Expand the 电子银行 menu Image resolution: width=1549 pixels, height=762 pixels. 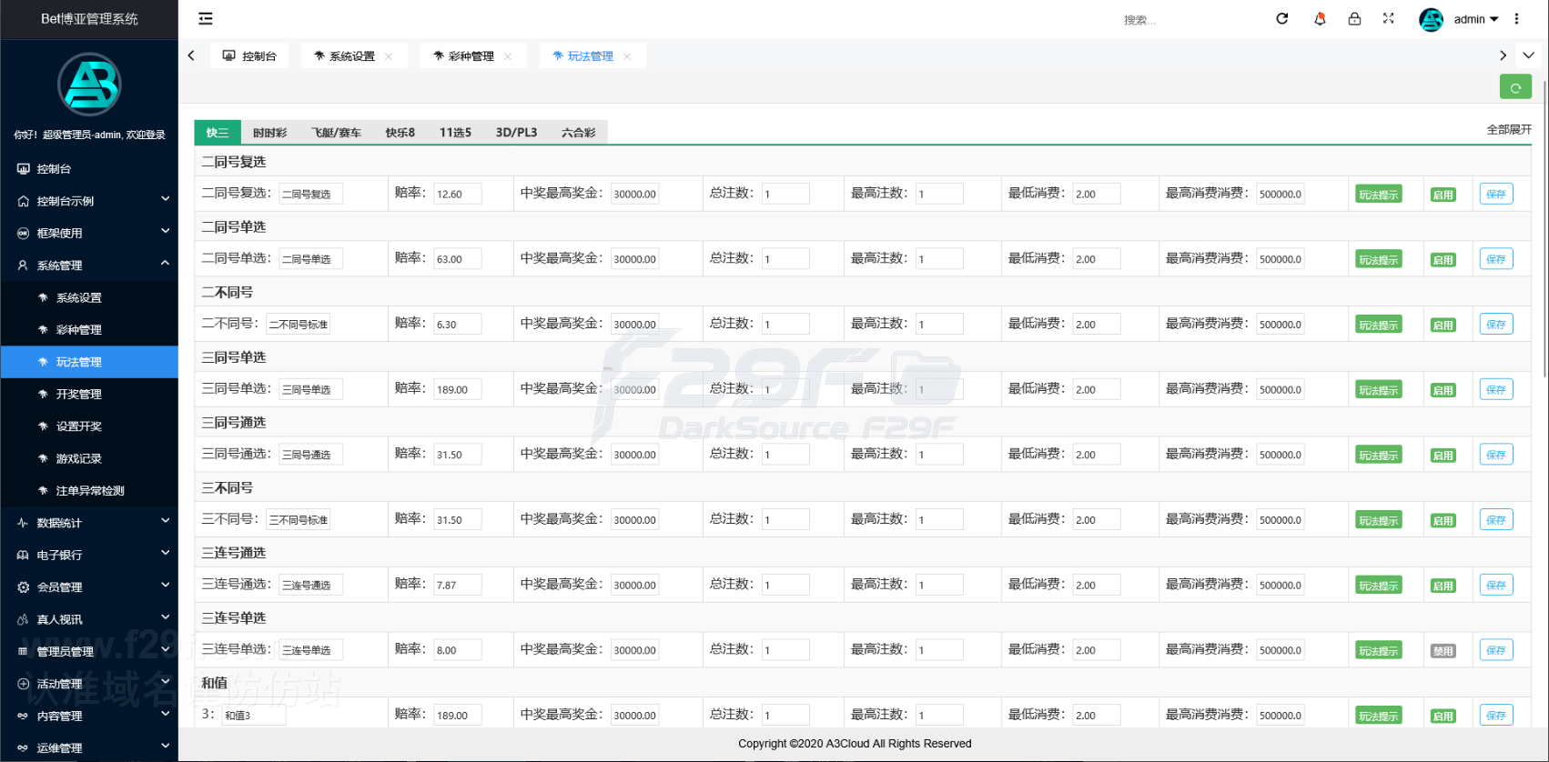coord(89,555)
